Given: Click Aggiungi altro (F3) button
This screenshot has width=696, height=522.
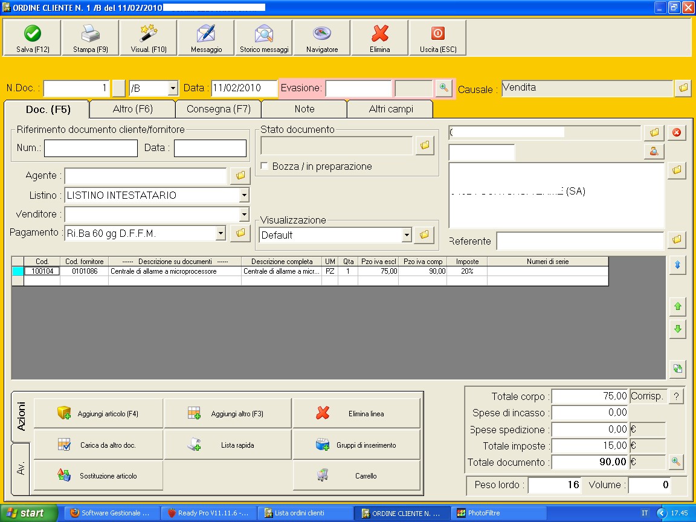Looking at the screenshot, I should (228, 413).
